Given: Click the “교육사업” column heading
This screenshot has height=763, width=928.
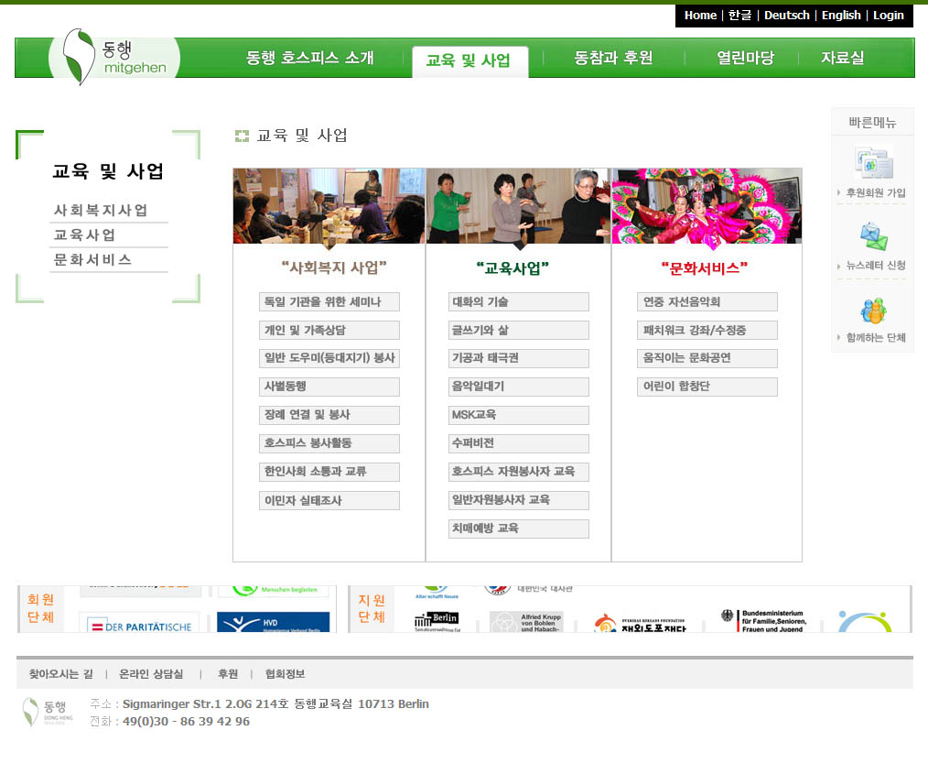Looking at the screenshot, I should pyautogui.click(x=513, y=268).
